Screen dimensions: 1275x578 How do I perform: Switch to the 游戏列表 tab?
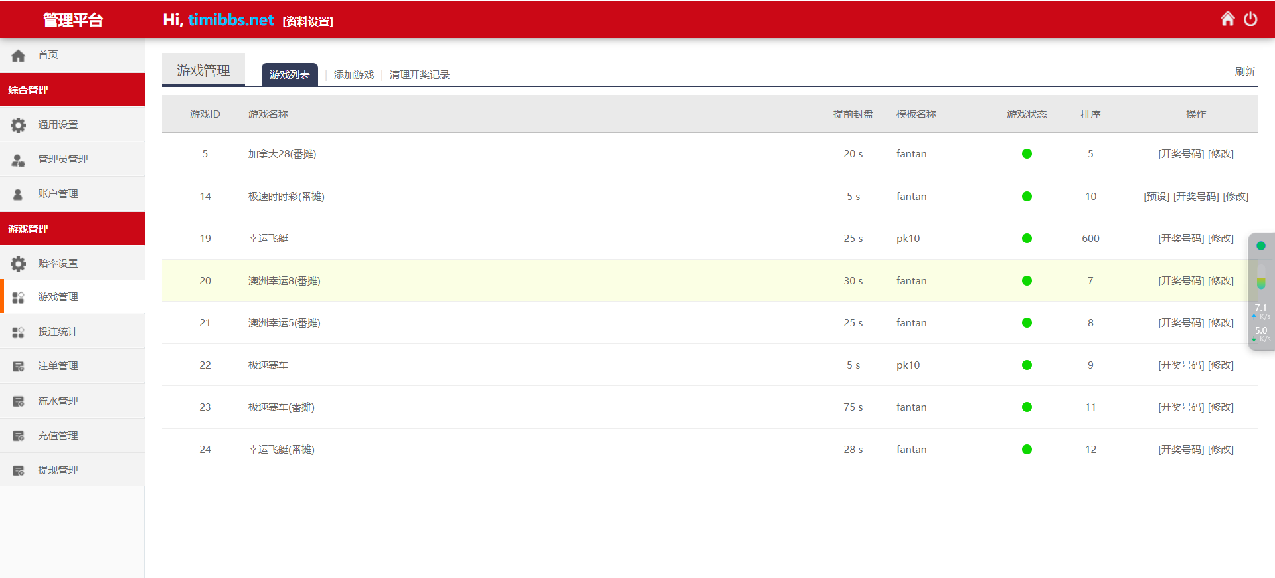290,74
